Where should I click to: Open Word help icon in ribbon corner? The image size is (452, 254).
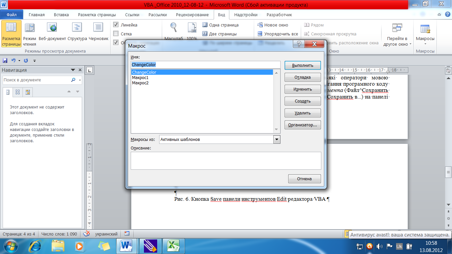pyautogui.click(x=447, y=15)
